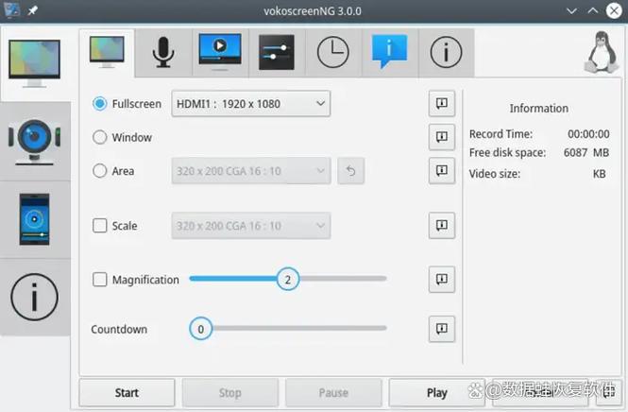Click the Video size label
Screen dimensions: 628x412
(495, 174)
